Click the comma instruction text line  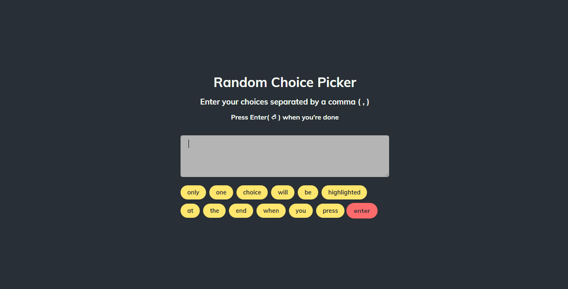pyautogui.click(x=284, y=102)
